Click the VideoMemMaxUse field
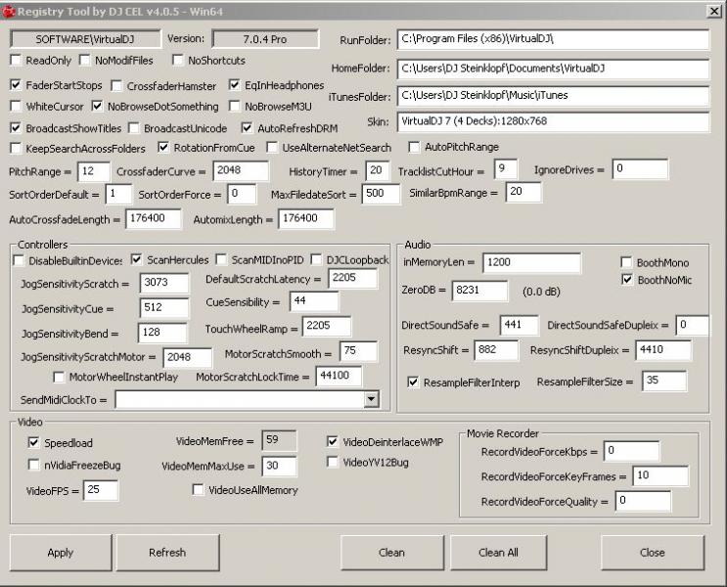The image size is (727, 587). (x=279, y=466)
